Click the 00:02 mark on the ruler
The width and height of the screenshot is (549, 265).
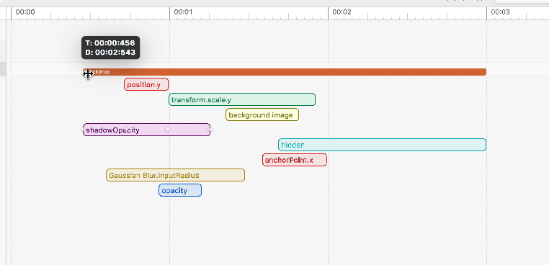click(x=342, y=12)
